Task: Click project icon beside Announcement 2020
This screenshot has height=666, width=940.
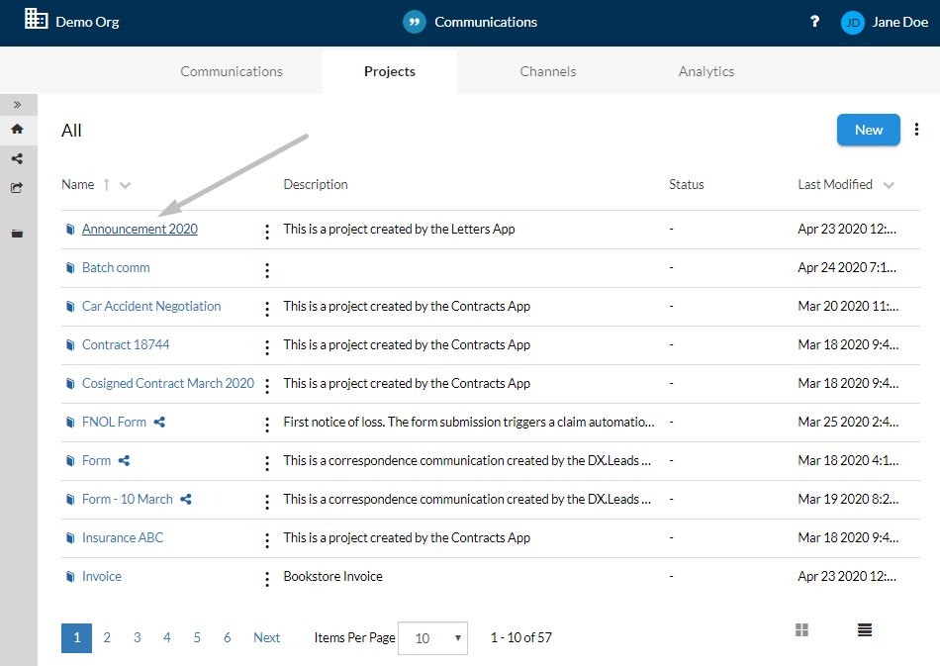Action: click(x=70, y=229)
